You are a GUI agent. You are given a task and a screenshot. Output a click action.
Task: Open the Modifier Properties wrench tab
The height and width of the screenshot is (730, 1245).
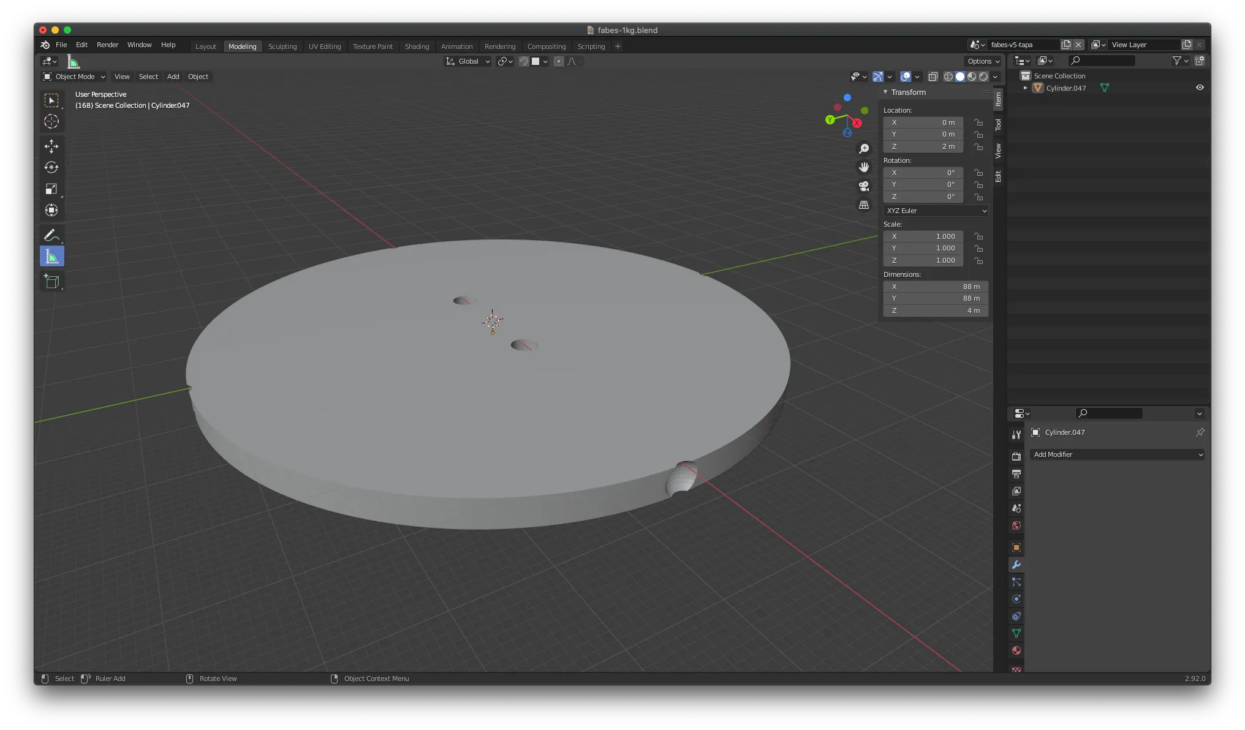pos(1016,565)
